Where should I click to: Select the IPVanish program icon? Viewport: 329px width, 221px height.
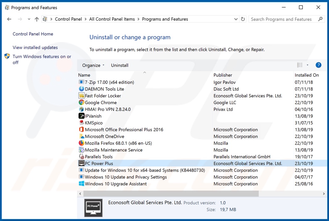click(x=82, y=116)
